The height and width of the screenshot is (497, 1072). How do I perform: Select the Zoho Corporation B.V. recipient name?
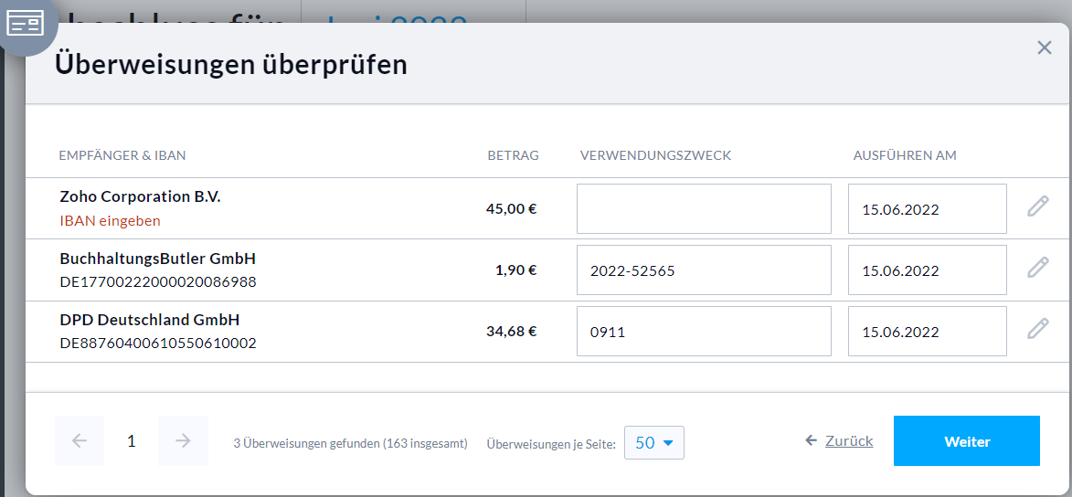point(140,197)
